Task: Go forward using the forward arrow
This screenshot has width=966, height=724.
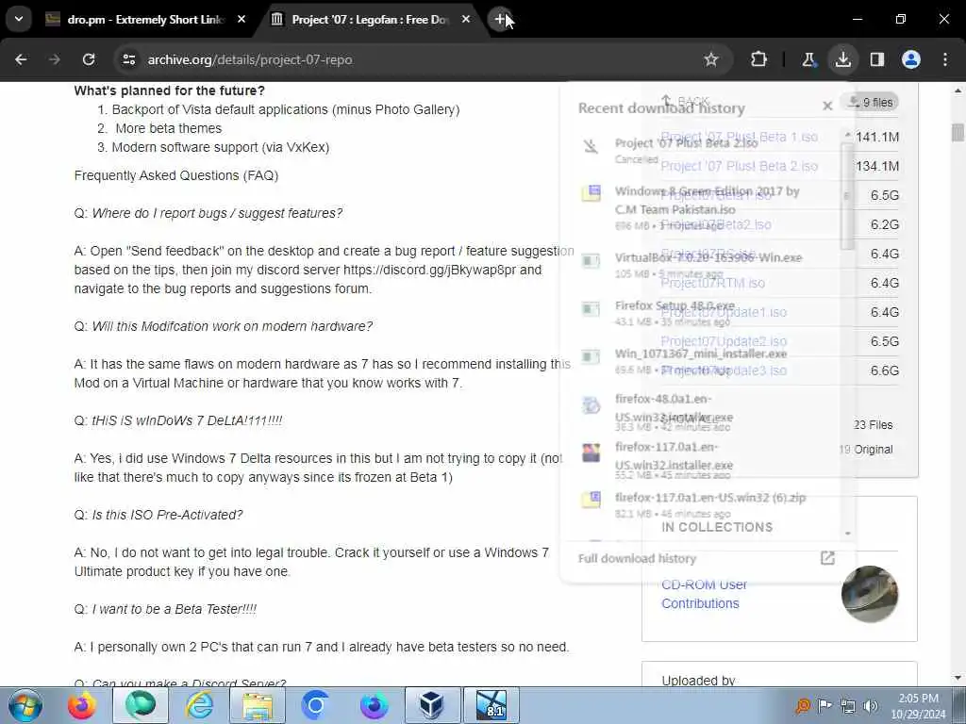Action: pos(55,59)
